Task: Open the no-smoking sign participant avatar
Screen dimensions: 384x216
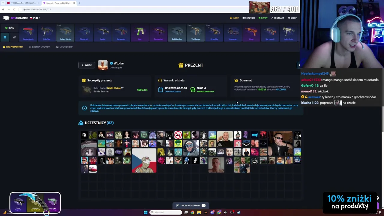Action: point(178,135)
